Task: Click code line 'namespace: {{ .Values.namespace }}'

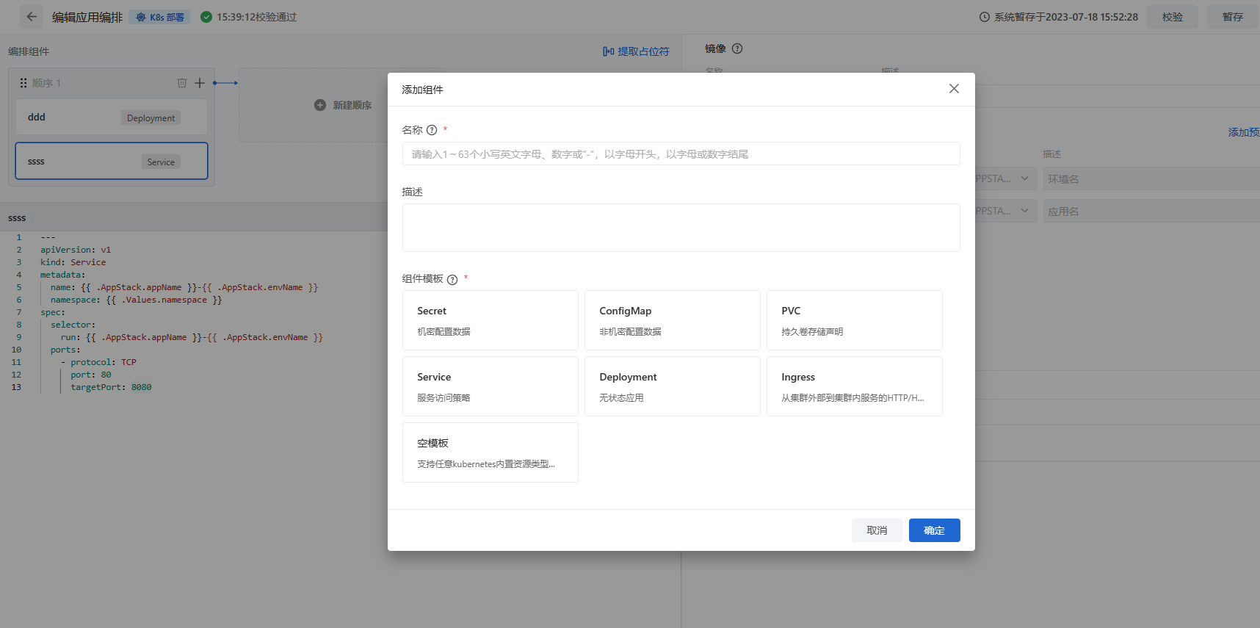Action: [136, 300]
